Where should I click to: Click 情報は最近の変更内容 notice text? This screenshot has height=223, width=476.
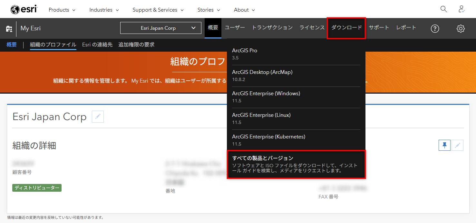point(55,218)
